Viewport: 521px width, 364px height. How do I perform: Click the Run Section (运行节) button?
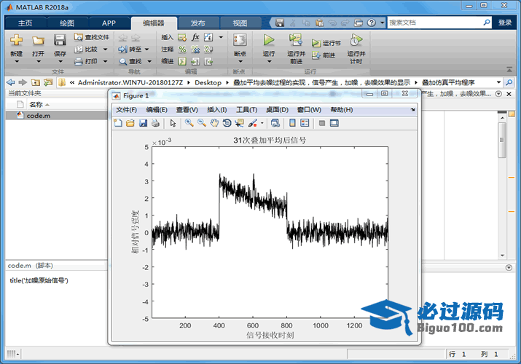[x=326, y=43]
